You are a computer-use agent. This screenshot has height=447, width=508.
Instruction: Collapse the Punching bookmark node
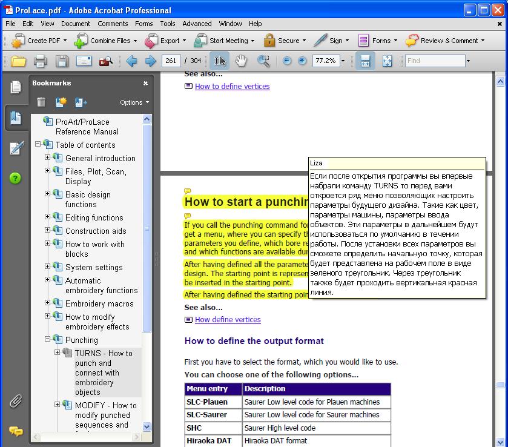click(x=48, y=340)
